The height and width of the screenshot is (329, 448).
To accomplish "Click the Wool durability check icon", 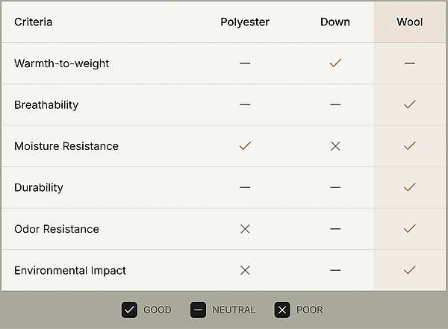I will 409,187.
